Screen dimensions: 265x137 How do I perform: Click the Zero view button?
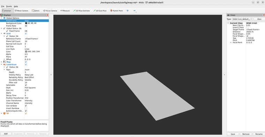(x=259, y=19)
